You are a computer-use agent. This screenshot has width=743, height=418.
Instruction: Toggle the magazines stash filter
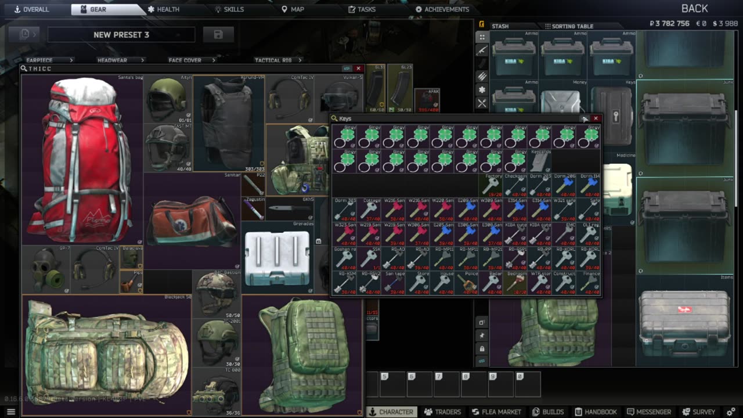click(482, 64)
